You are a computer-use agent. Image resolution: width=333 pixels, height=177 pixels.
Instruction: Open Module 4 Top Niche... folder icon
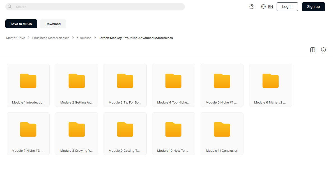pyautogui.click(x=173, y=81)
